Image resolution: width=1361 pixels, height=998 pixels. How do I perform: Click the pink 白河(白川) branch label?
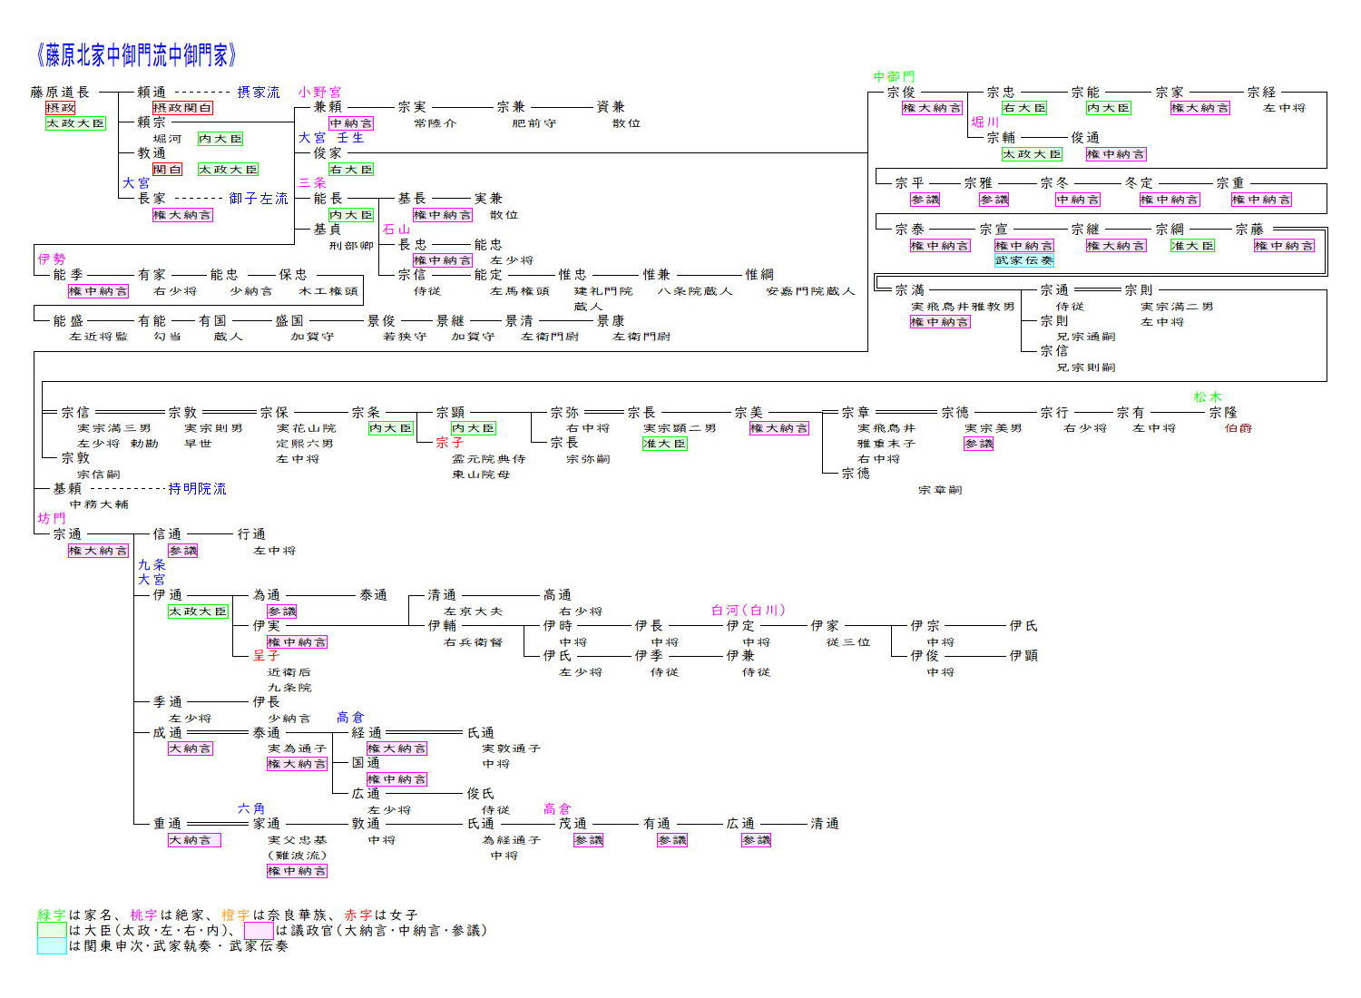pos(748,610)
